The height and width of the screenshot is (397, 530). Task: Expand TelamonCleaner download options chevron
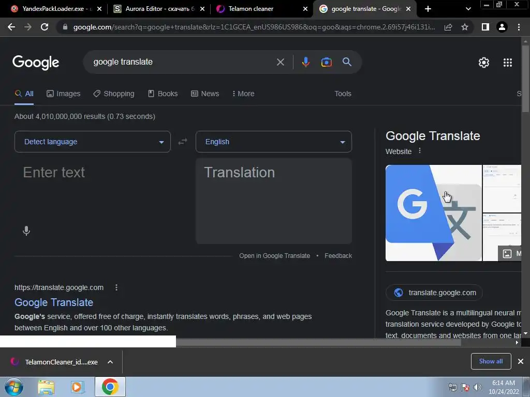110,362
